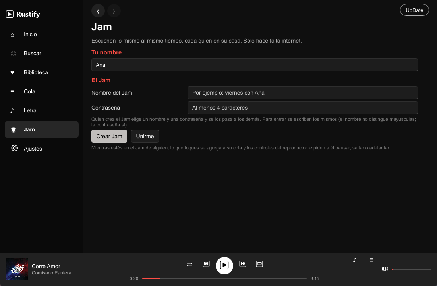The height and width of the screenshot is (286, 437).
Task: Click the Inicio home icon
Action: 12,35
